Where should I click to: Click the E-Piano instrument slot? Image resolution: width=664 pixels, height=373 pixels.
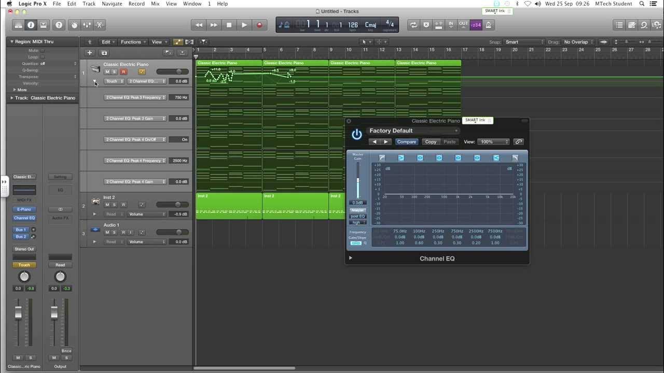(x=24, y=209)
